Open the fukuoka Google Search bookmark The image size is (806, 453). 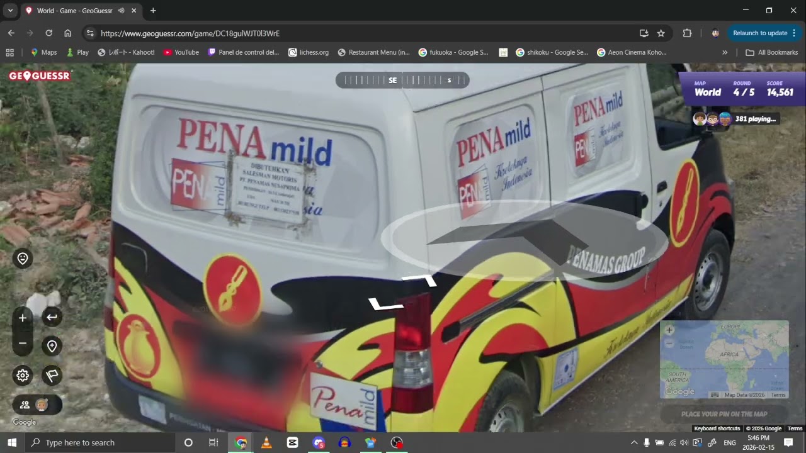click(453, 52)
